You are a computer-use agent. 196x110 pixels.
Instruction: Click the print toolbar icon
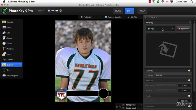[x=61, y=11]
